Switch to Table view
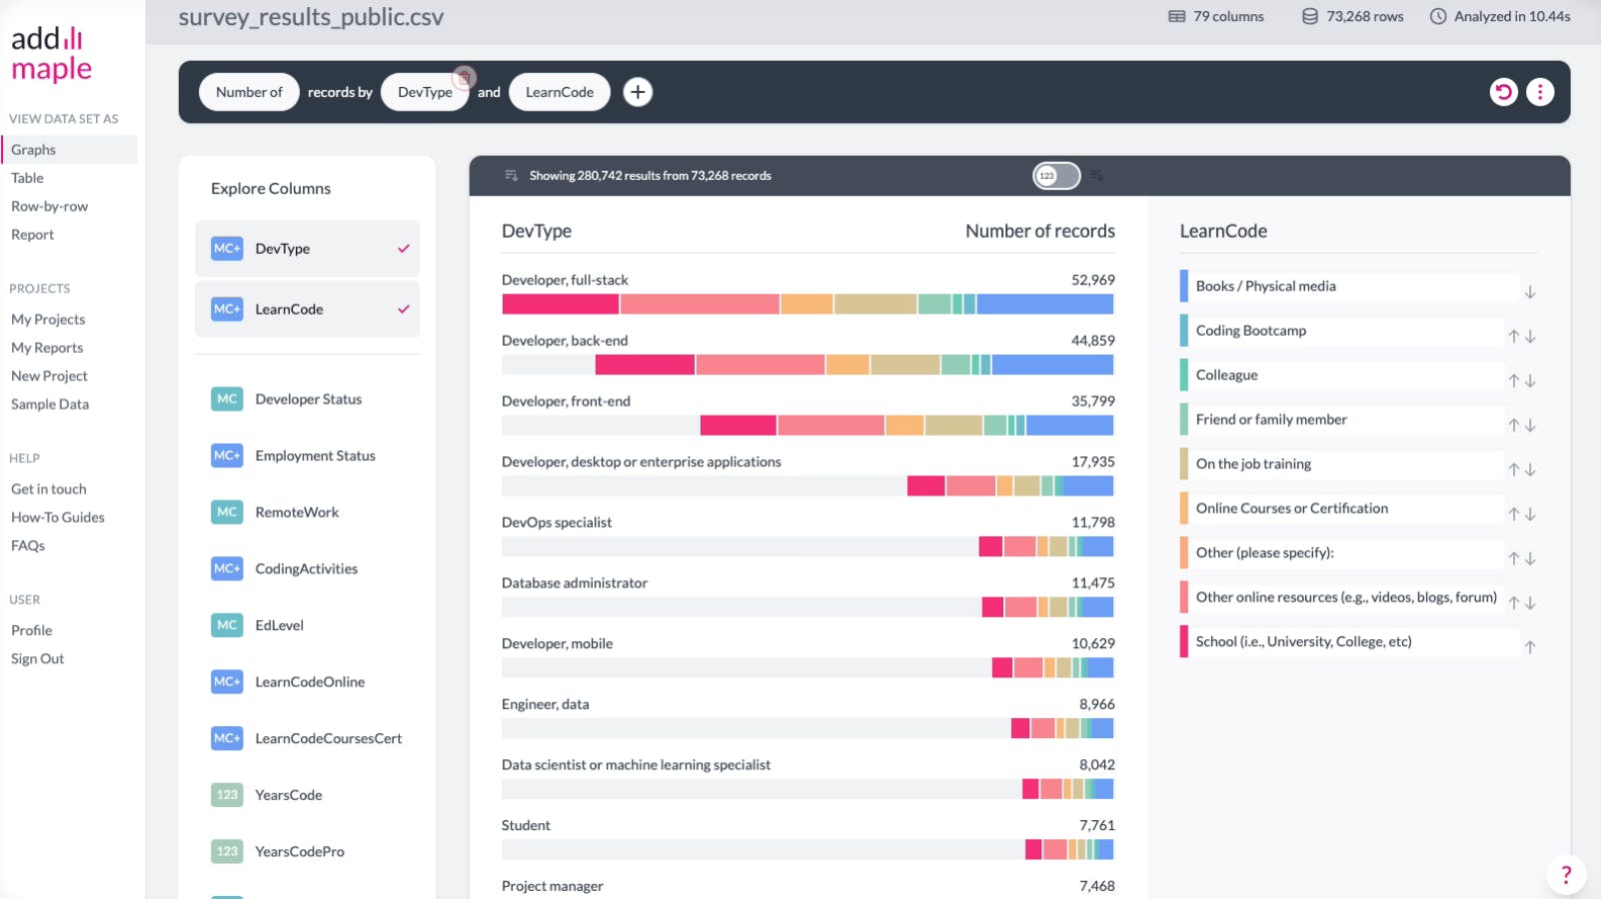Image resolution: width=1601 pixels, height=899 pixels. 27,178
